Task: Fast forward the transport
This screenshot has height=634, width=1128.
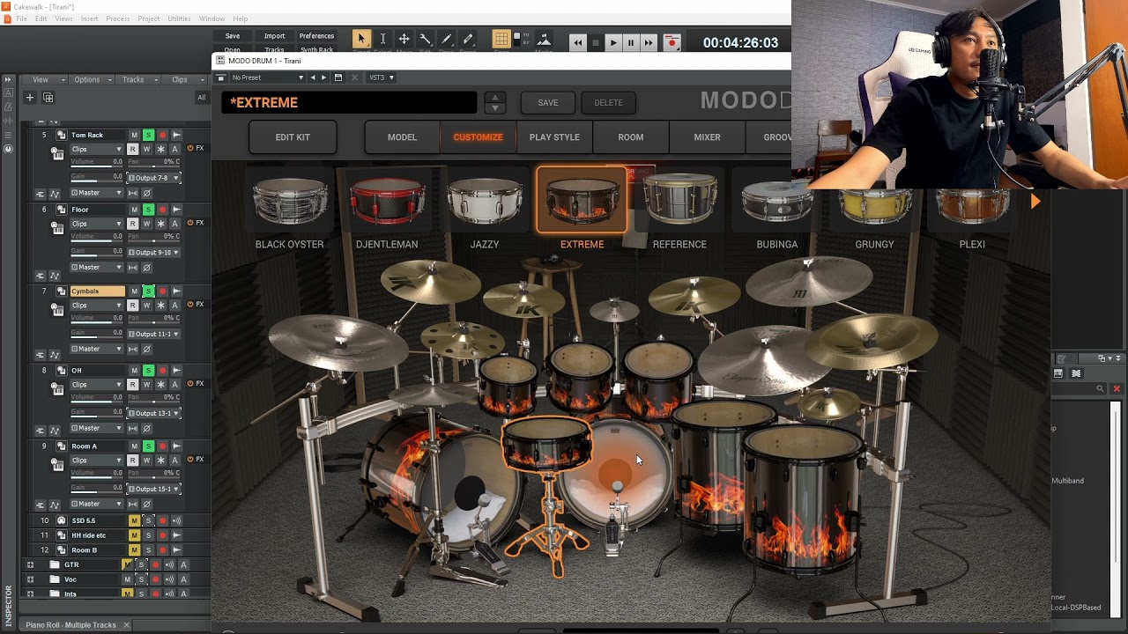Action: coord(649,42)
